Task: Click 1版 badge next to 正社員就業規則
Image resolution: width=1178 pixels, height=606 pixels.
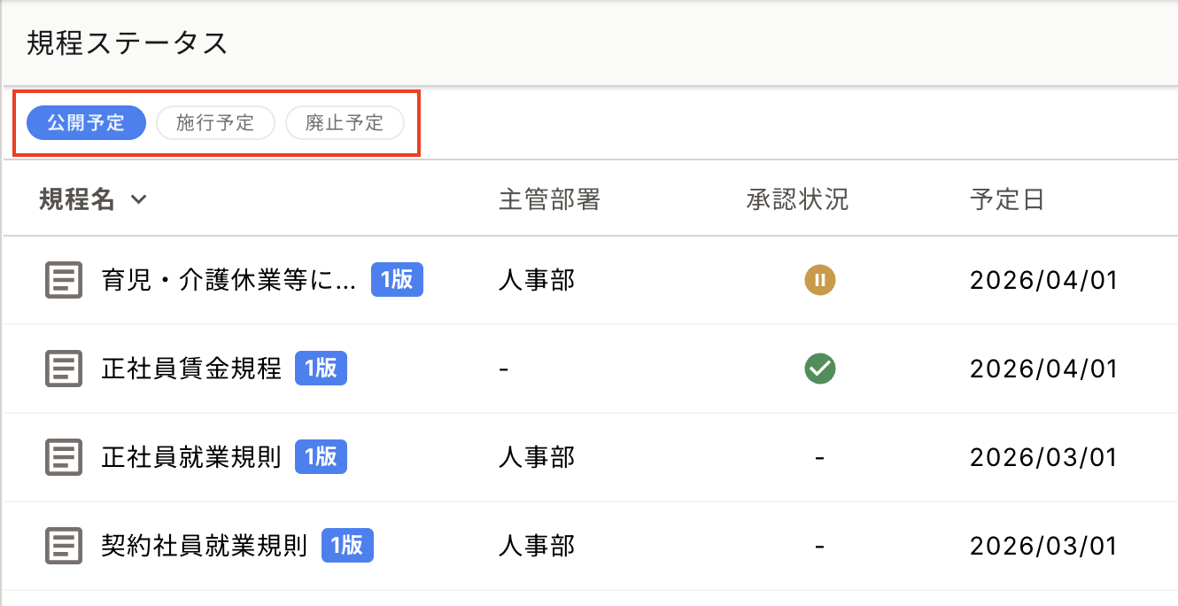Action: (321, 457)
